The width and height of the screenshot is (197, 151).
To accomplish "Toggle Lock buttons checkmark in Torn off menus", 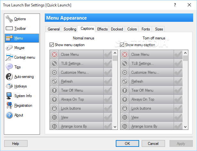I will [x=178, y=108].
